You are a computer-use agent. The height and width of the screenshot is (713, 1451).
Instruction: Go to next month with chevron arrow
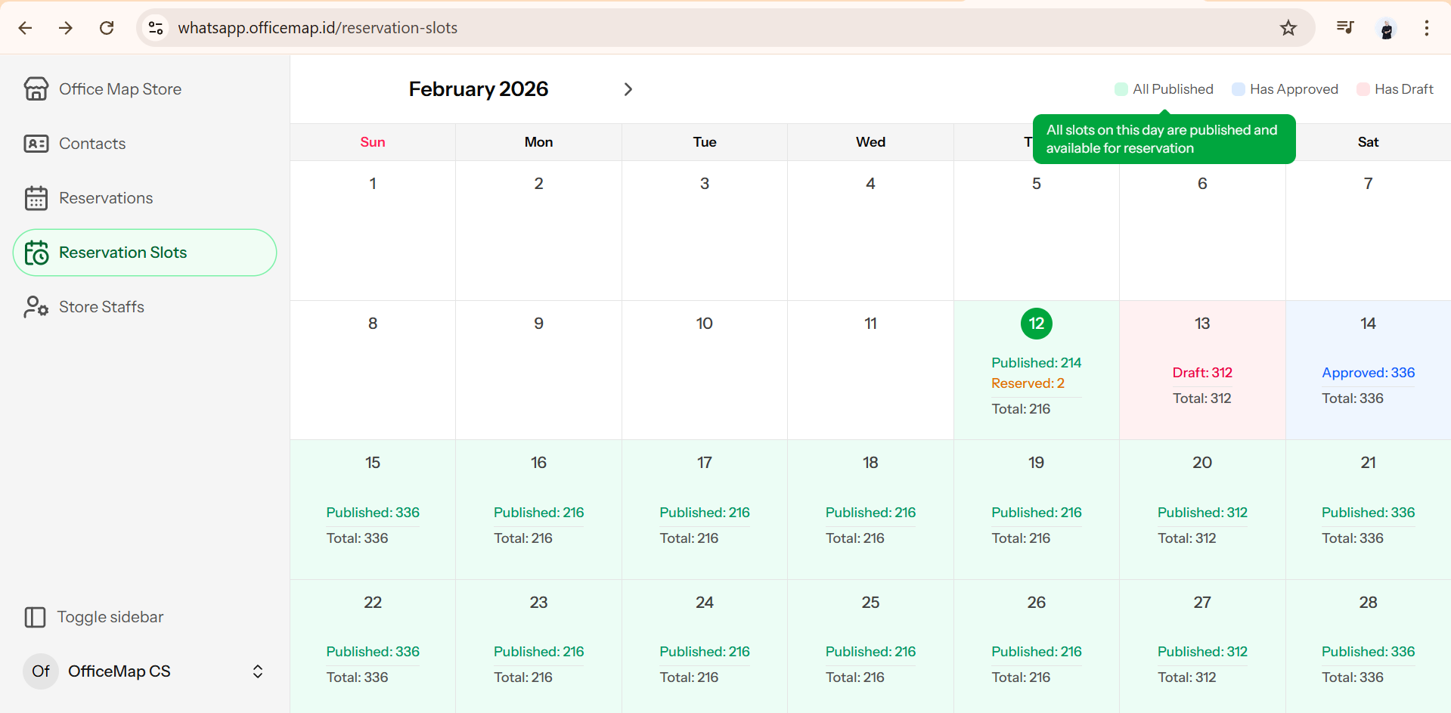point(628,89)
